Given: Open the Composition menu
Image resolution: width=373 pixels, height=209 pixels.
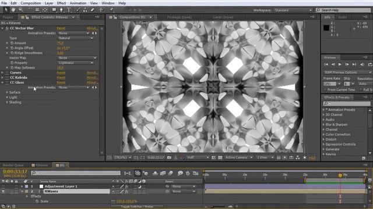Looking at the screenshot, I should tap(31, 3).
